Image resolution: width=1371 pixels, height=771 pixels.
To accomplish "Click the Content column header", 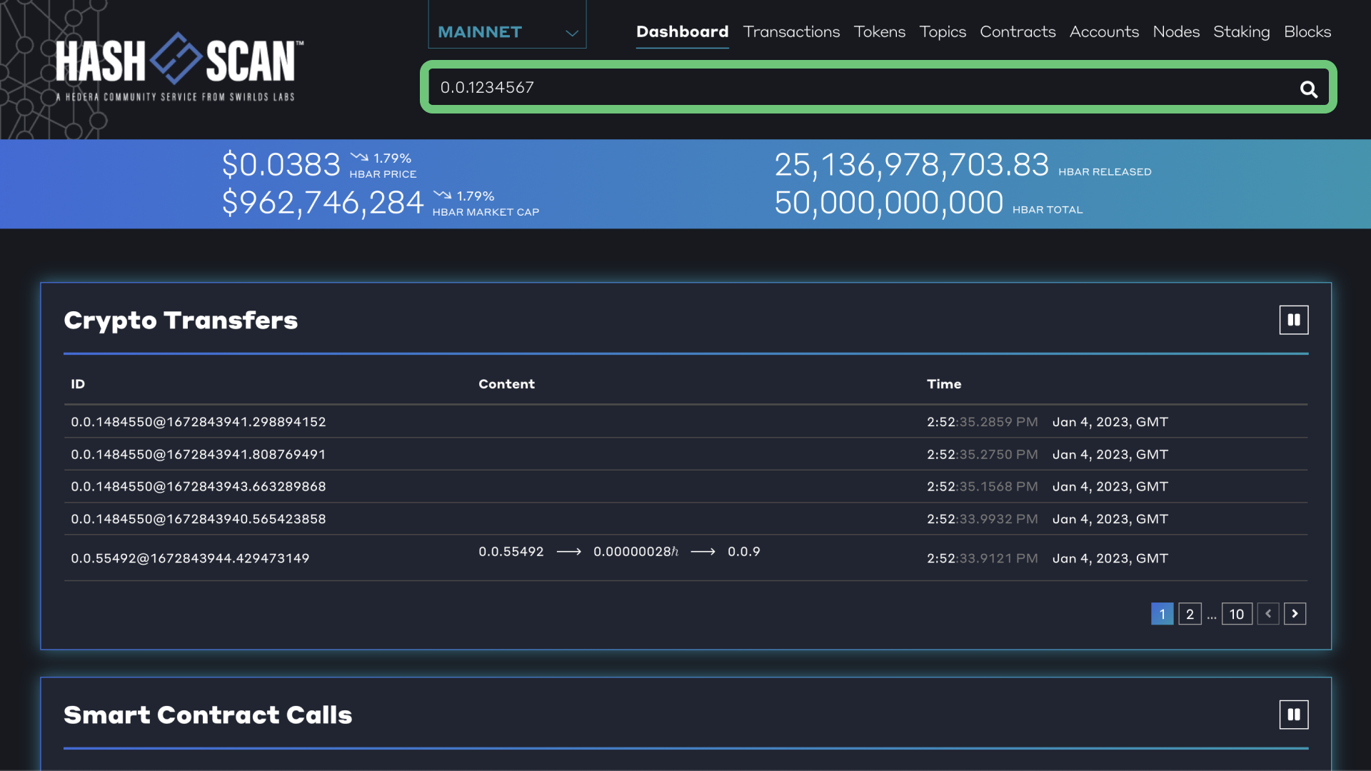I will pyautogui.click(x=506, y=384).
